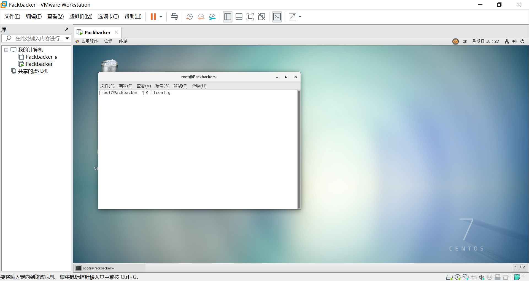The image size is (529, 281).
Task: Open the CentOS 应用程序 menu
Action: (87, 41)
